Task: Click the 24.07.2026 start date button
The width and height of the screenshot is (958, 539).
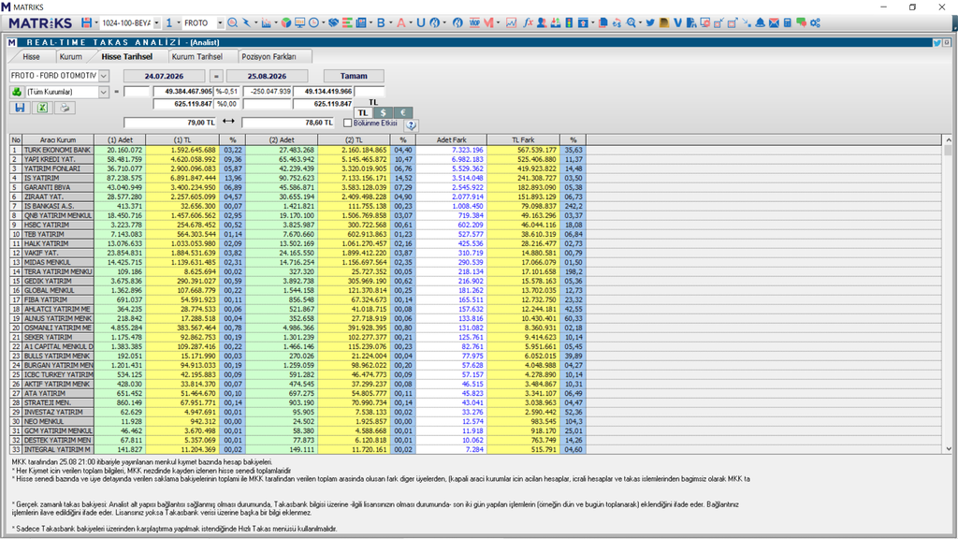Action: (165, 76)
